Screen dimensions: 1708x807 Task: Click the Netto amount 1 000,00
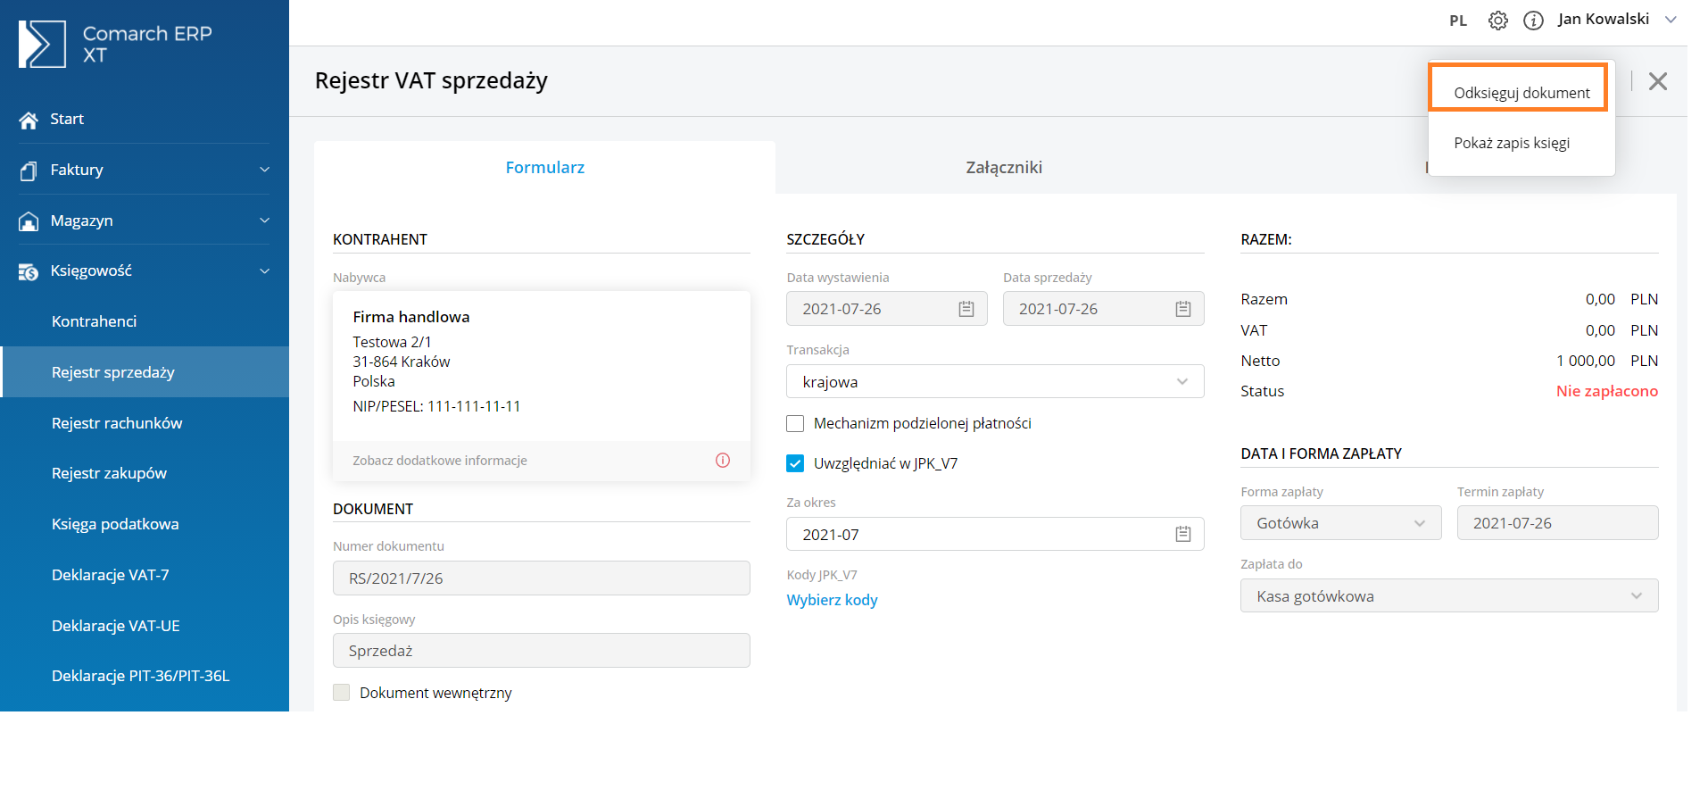tap(1586, 361)
